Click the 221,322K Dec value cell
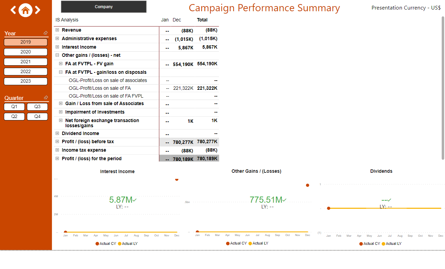The image size is (445, 269). [x=183, y=88]
